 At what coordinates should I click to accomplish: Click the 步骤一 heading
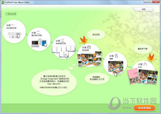click(x=10, y=25)
